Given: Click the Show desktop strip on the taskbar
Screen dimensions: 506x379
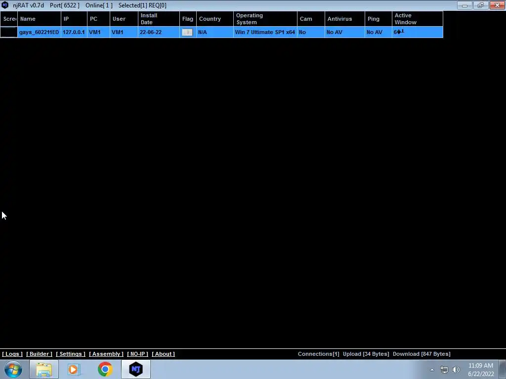Looking at the screenshot, I should (x=503, y=369).
